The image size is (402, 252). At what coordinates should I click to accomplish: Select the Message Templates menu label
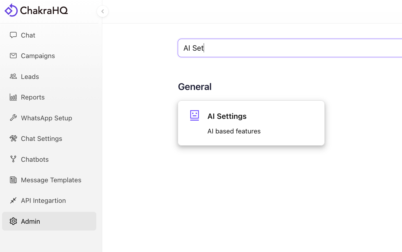click(51, 180)
